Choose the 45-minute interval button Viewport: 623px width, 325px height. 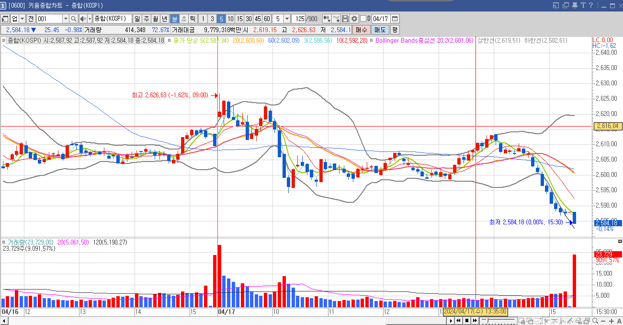click(258, 19)
